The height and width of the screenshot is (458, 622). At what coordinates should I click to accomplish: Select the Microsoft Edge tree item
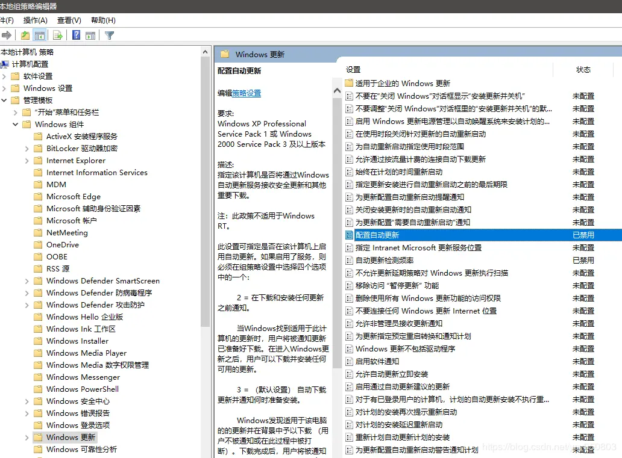(74, 196)
